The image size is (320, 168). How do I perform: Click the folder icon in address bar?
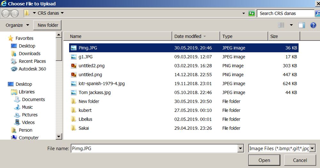(x=27, y=13)
